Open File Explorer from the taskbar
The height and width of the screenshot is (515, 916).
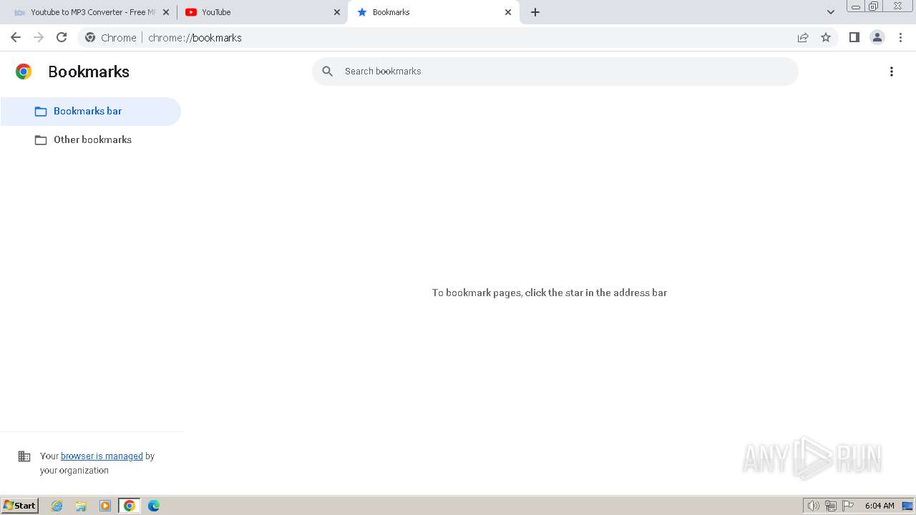click(x=81, y=506)
